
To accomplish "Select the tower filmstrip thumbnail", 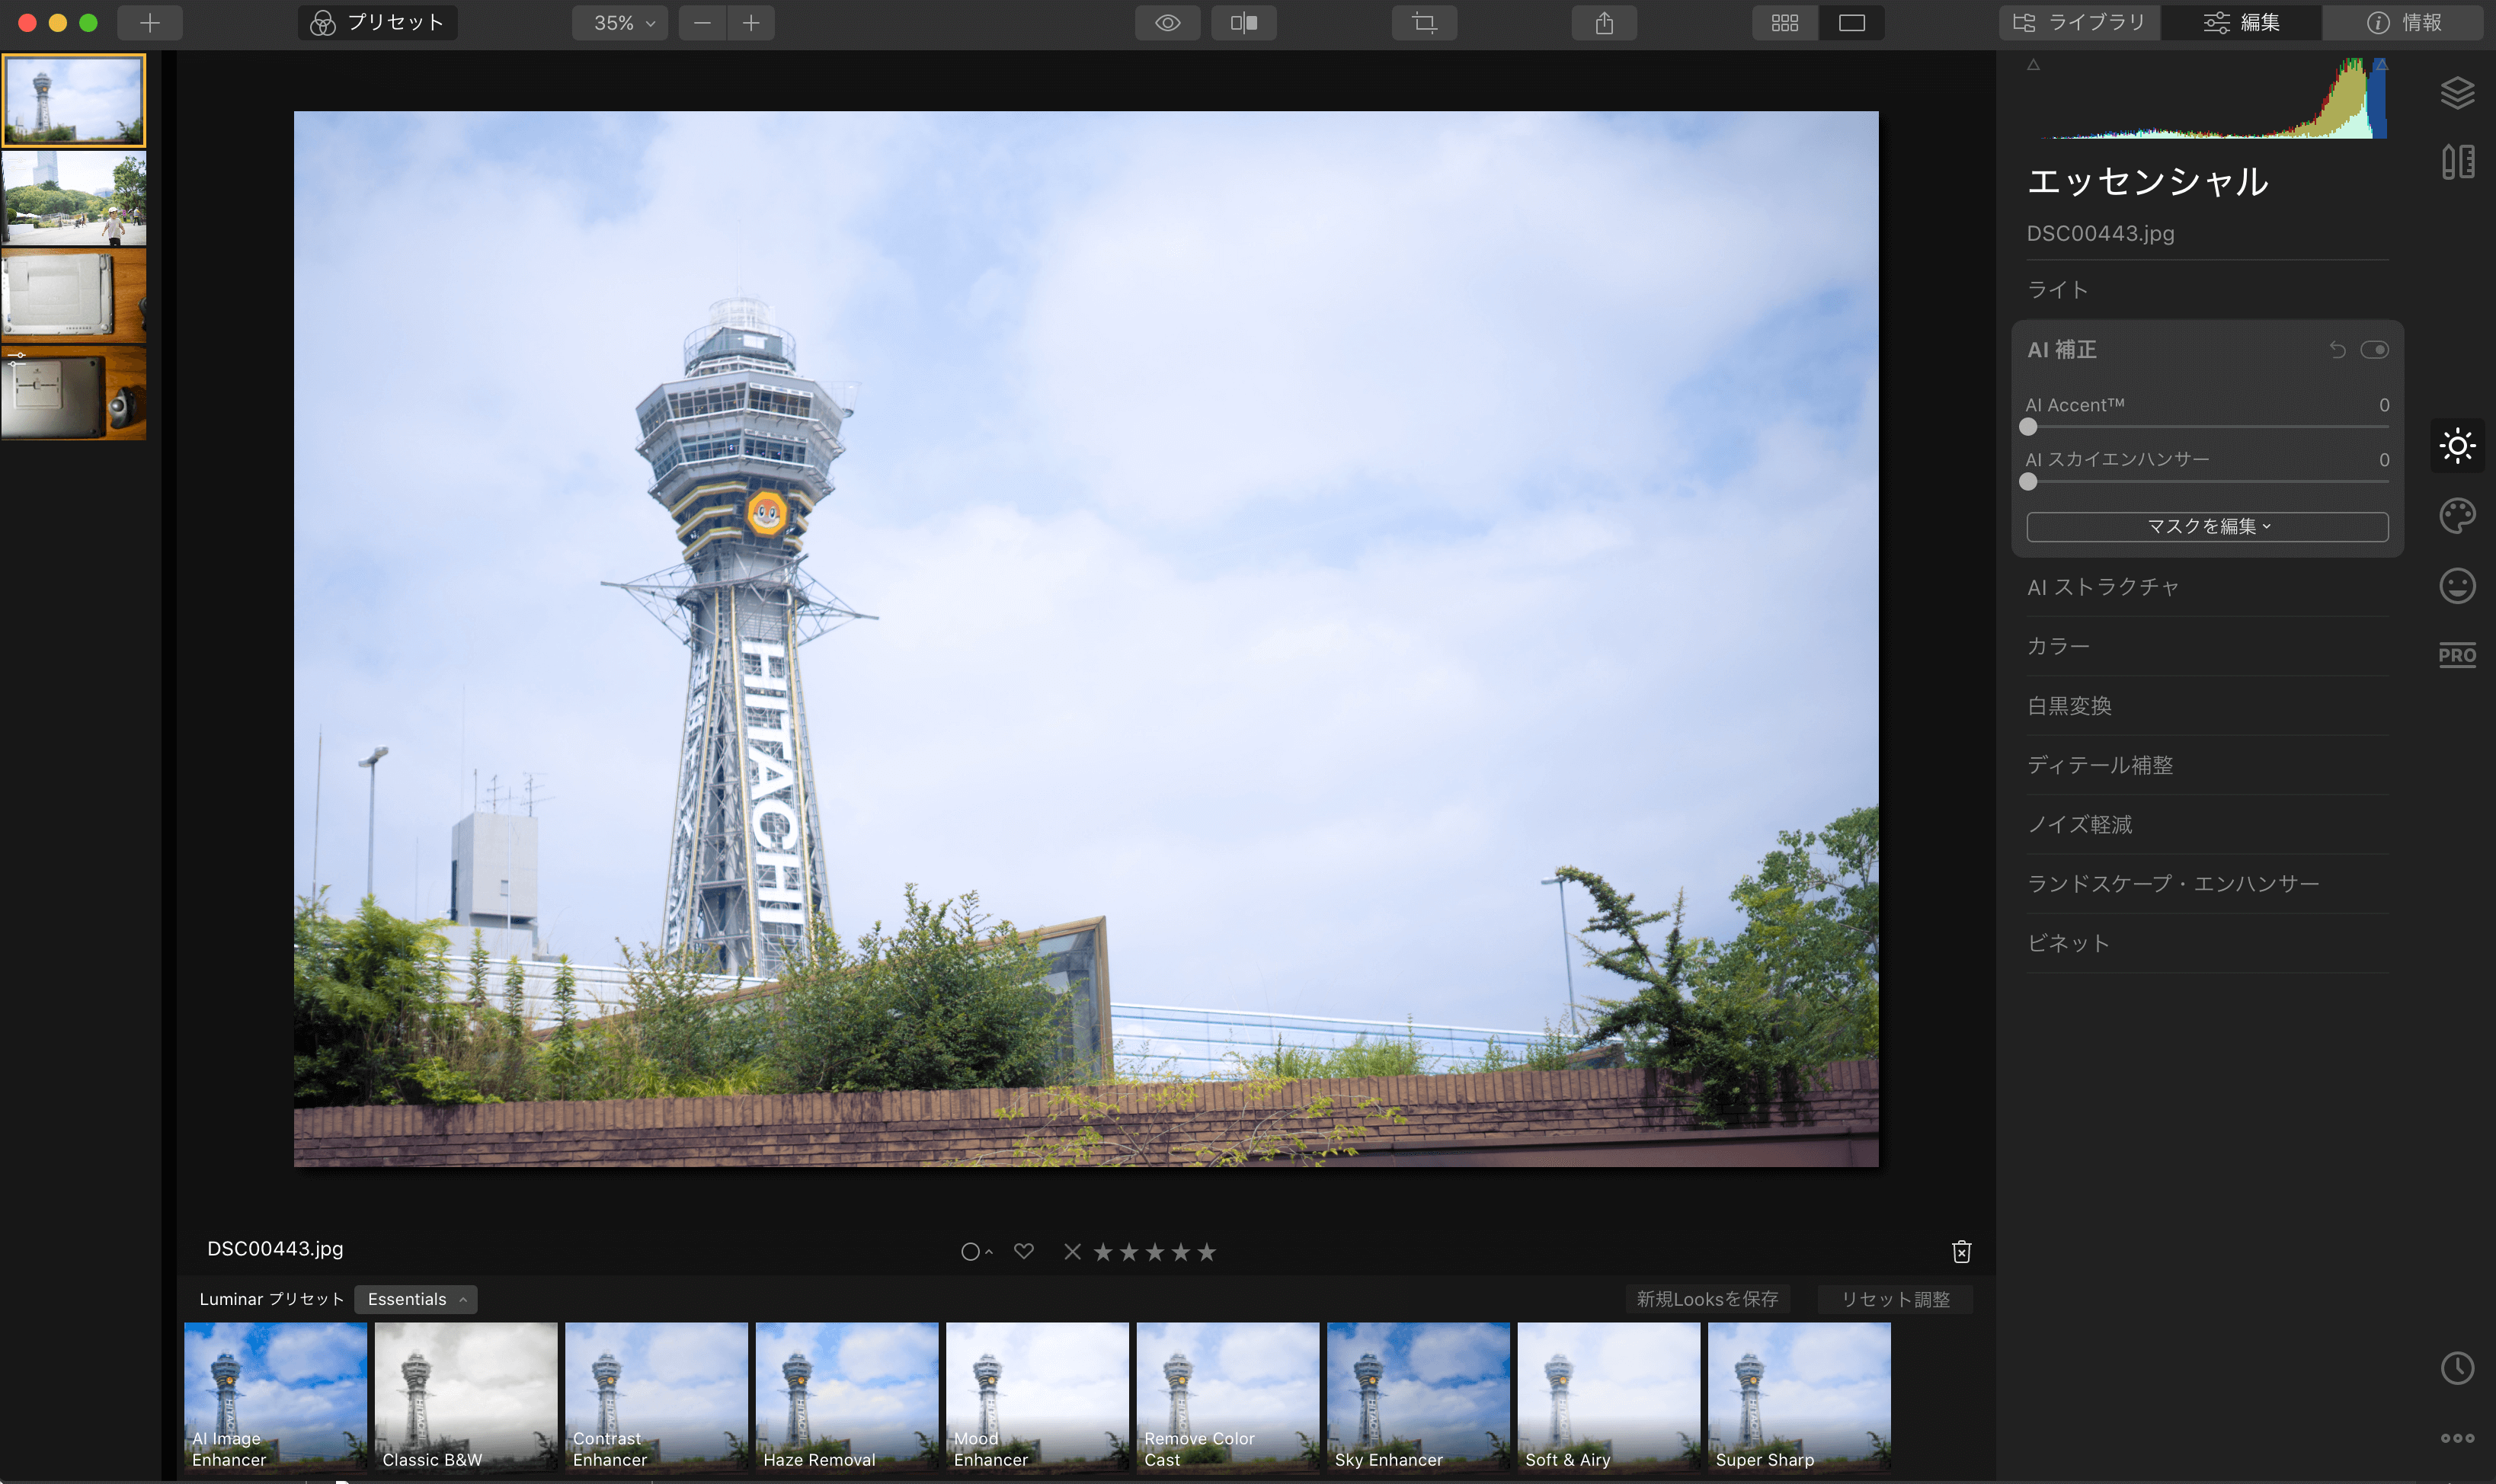I will 74,100.
